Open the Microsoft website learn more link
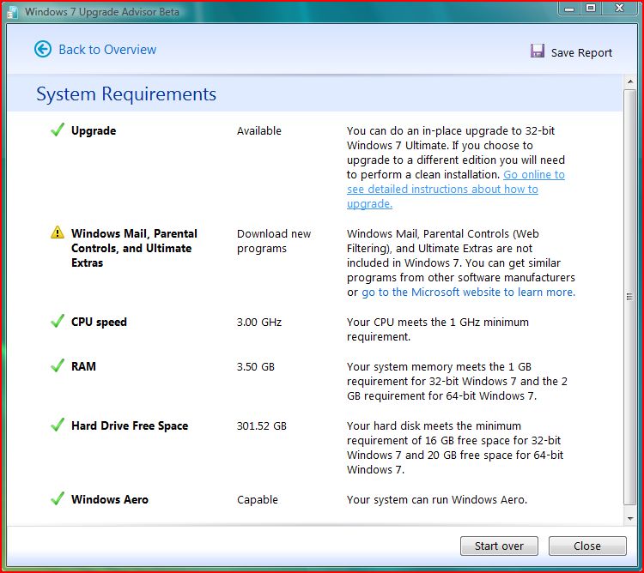 (x=468, y=292)
